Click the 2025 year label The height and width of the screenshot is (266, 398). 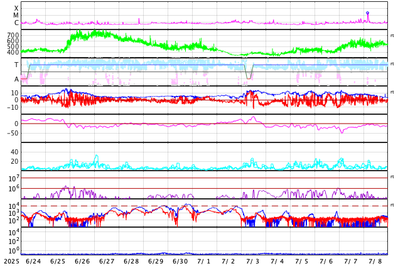pos(11,261)
